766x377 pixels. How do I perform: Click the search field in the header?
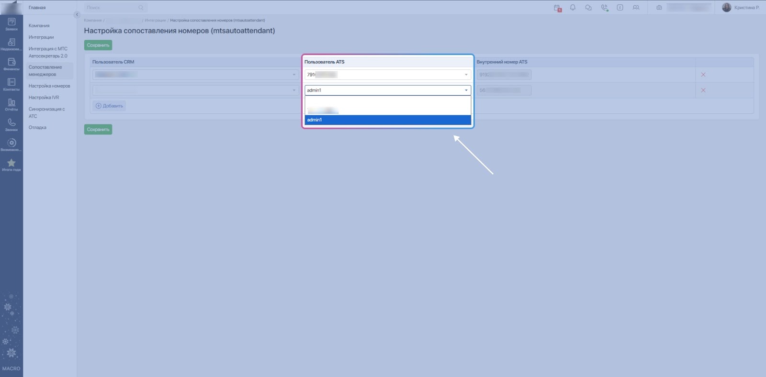click(x=115, y=8)
